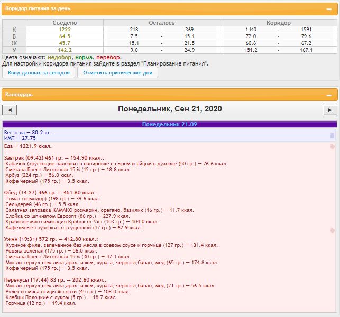Click the Вес тела — 80.2 кг line
The height and width of the screenshot is (317, 340).
(x=27, y=133)
